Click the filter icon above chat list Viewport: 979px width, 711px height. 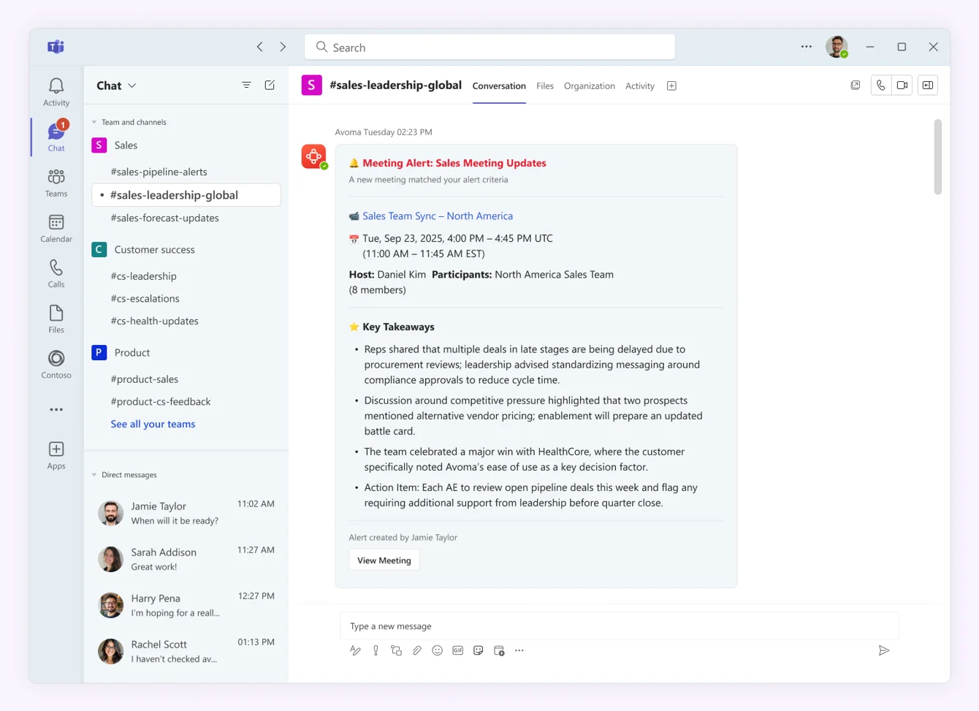tap(246, 85)
